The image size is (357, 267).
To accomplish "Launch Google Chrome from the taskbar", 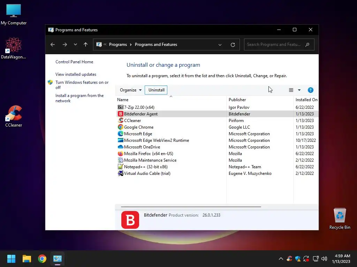I will (x=42, y=259).
